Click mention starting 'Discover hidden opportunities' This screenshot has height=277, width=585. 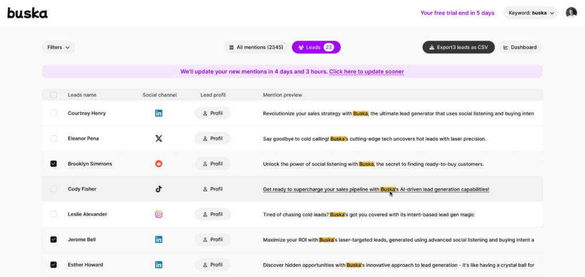click(x=398, y=264)
